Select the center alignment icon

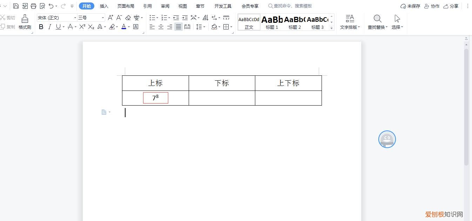[x=161, y=27]
